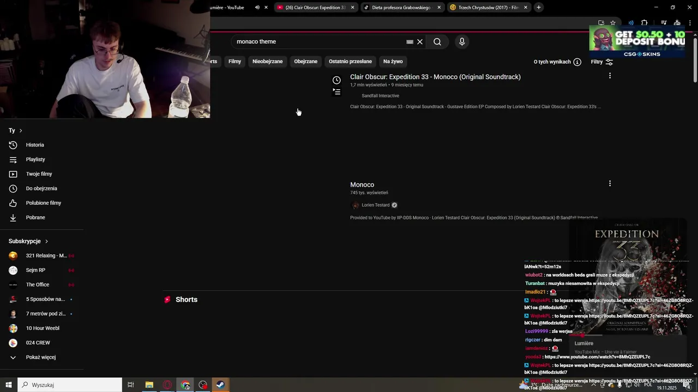Open three-dot menu for the Monoco result
The image size is (698, 392).
click(610, 183)
